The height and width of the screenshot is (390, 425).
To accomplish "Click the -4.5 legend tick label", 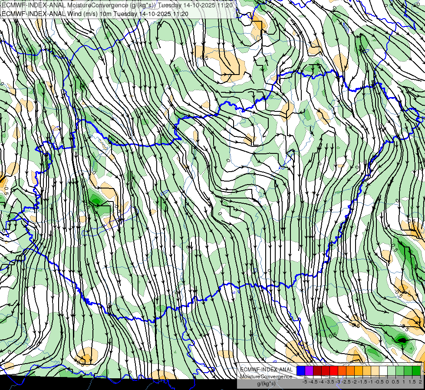I will (313, 382).
